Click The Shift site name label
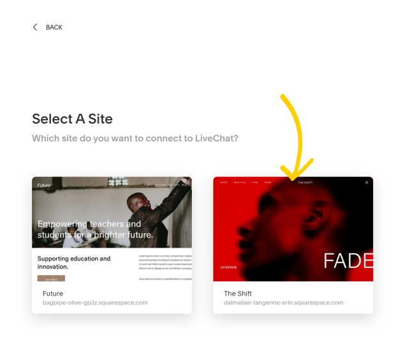Viewport: 417px width, 354px height. pos(238,294)
